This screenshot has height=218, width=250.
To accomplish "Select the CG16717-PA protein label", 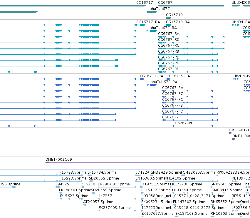I will (x=152, y=76).
